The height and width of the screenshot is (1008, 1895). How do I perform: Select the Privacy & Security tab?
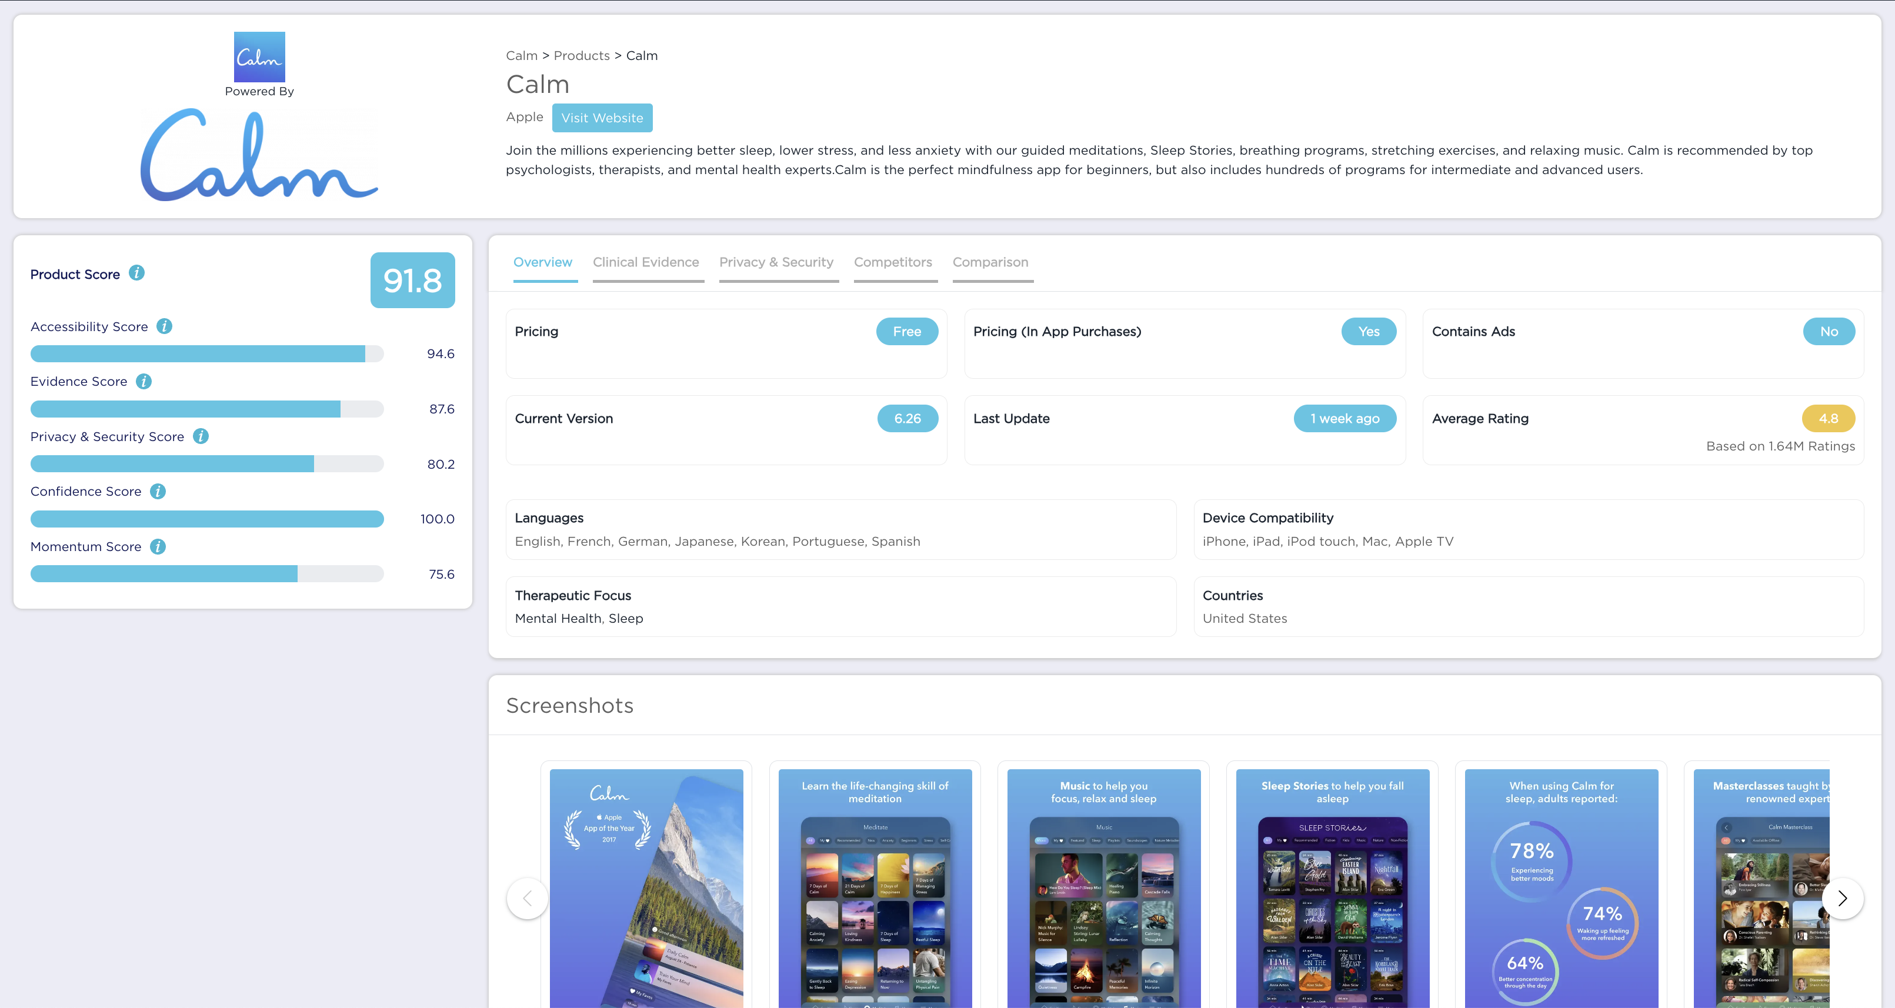[x=777, y=262]
